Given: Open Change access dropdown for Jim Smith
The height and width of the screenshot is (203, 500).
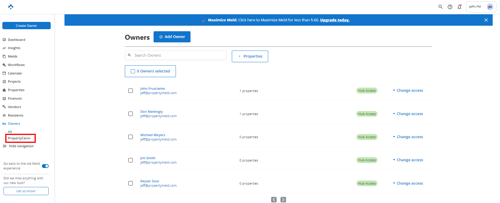Looking at the screenshot, I should [408, 160].
